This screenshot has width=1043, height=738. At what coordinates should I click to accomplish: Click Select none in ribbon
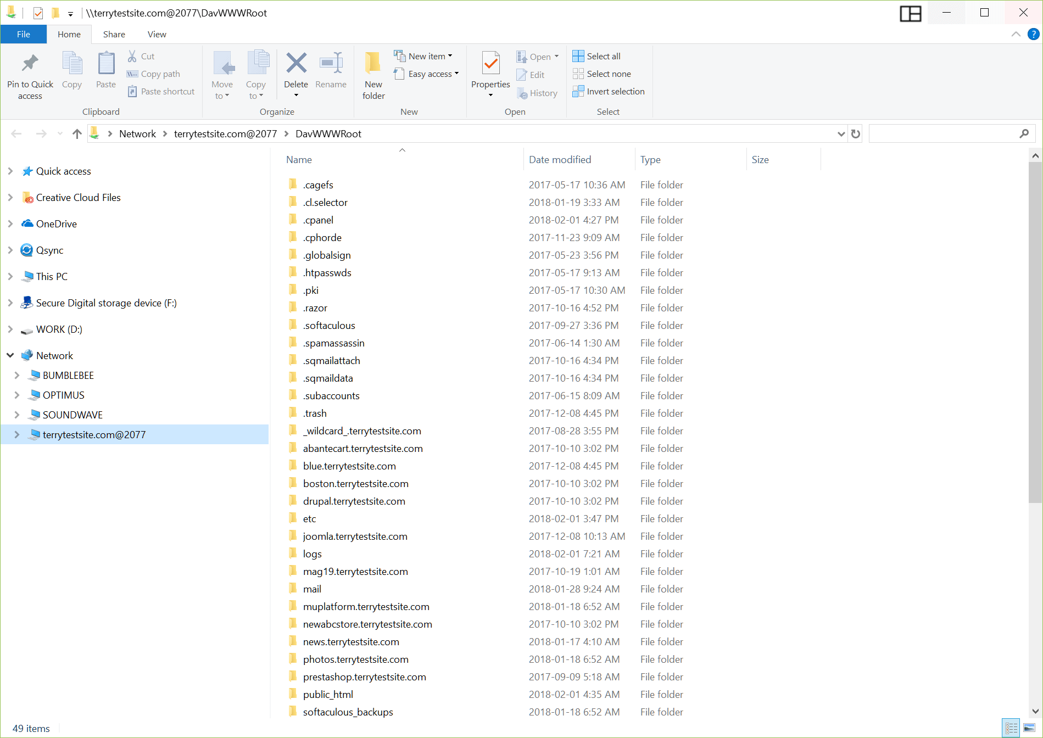click(601, 74)
